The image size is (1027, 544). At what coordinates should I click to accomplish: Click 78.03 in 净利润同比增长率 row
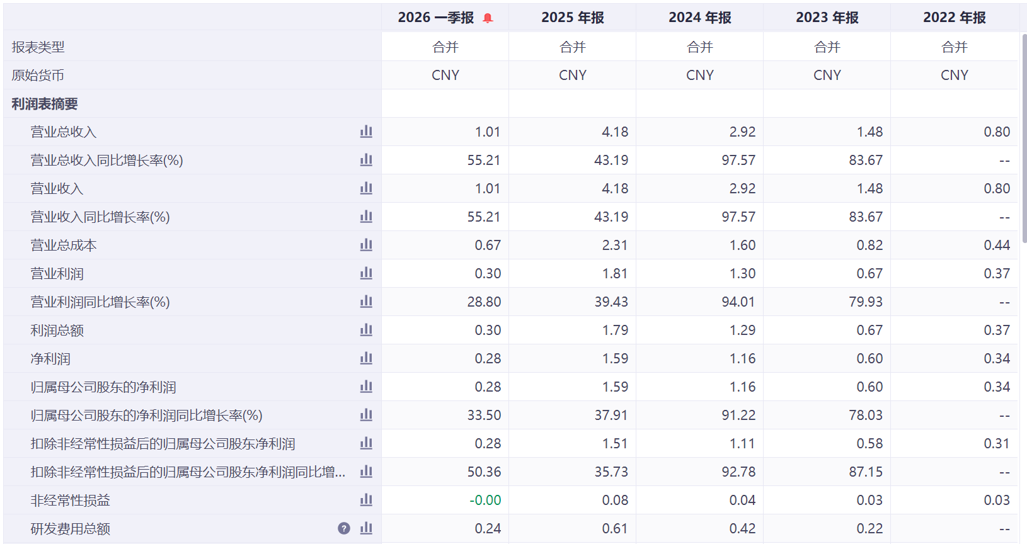point(866,416)
